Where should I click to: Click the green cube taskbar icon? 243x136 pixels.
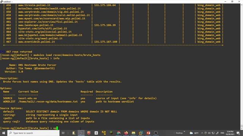coord(111,133)
